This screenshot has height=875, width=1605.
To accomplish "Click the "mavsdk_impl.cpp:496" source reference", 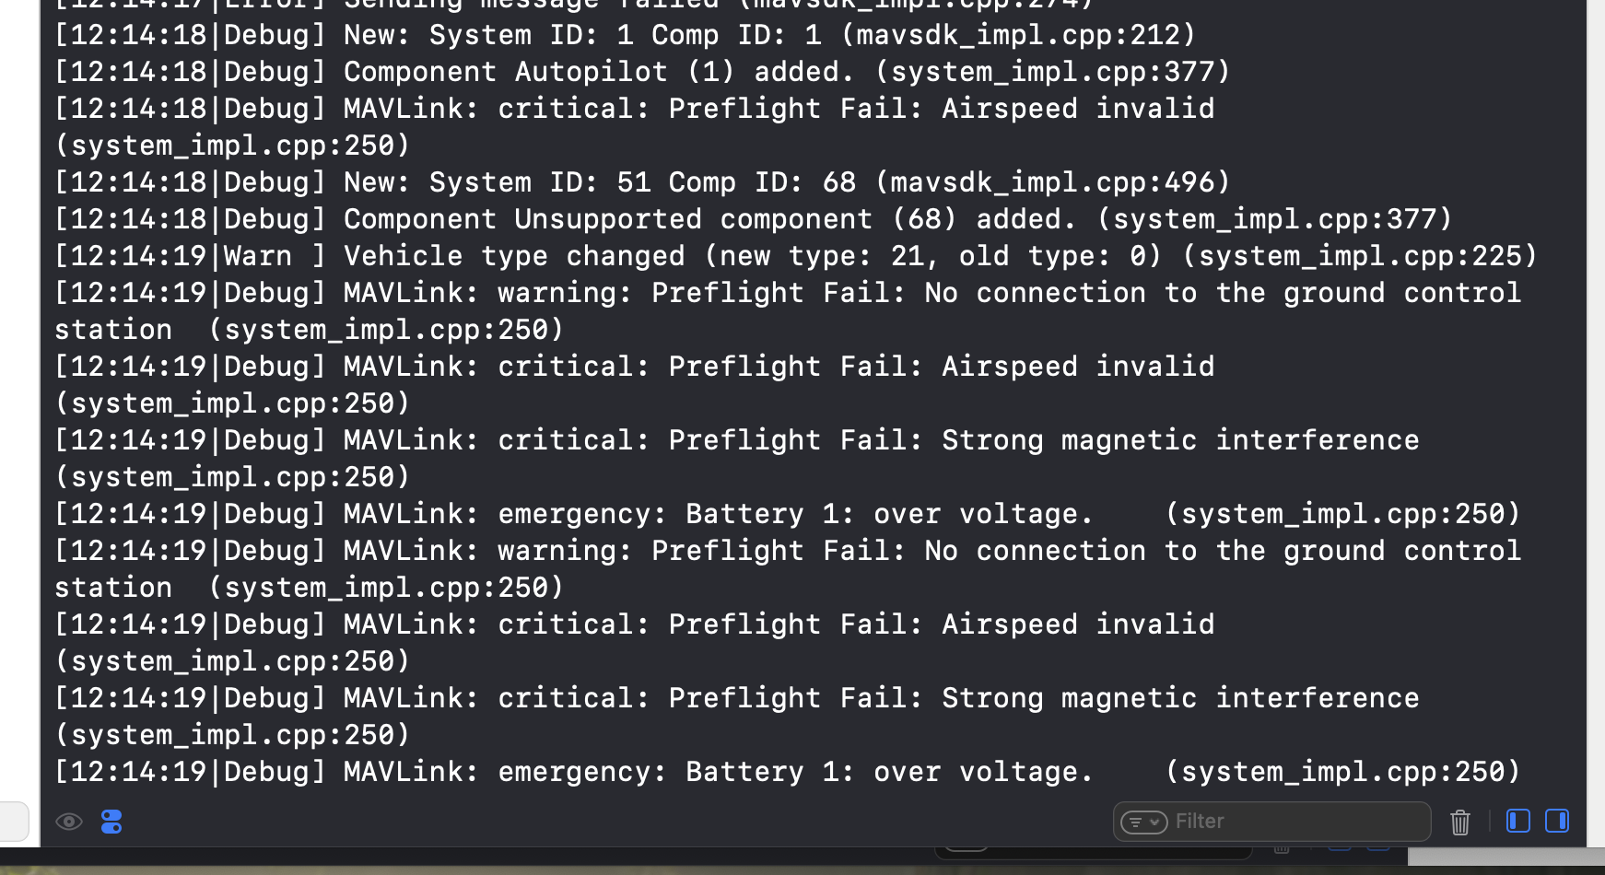I will (1052, 182).
